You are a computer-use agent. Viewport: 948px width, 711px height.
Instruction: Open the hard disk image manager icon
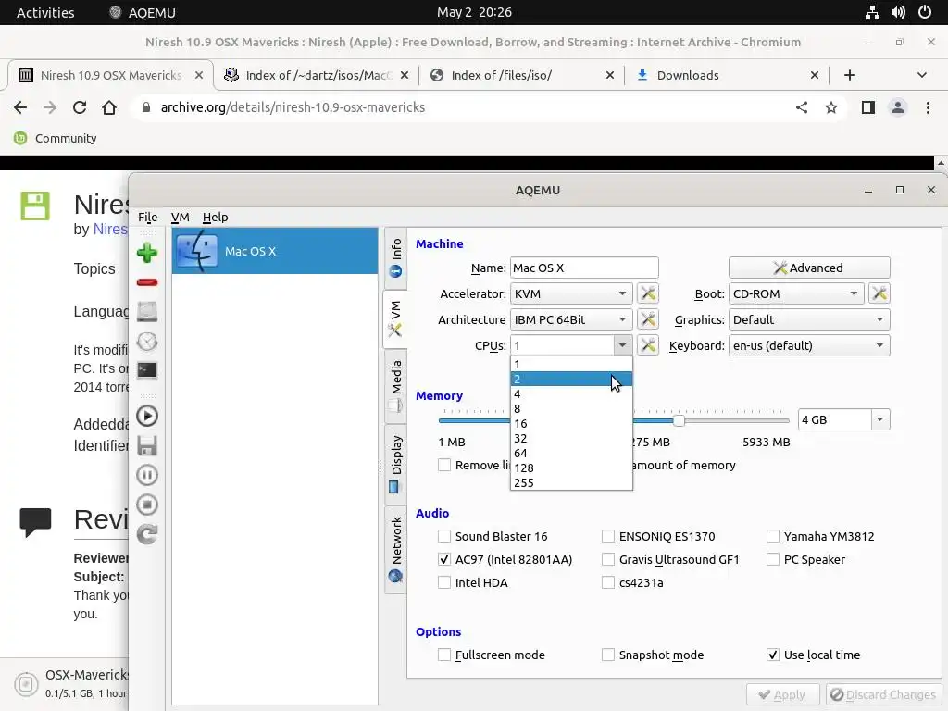click(147, 311)
